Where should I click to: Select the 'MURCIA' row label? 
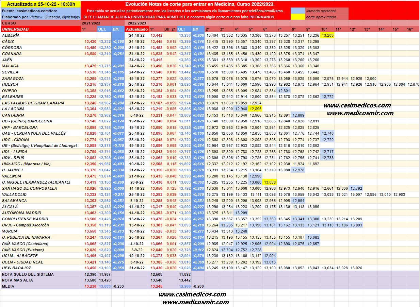[x=41, y=231]
